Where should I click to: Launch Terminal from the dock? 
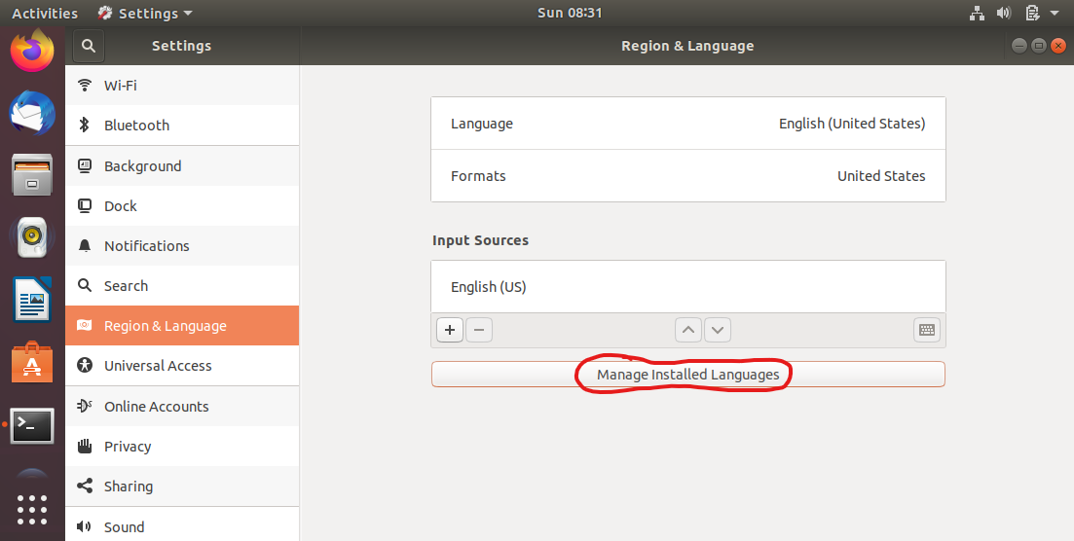point(32,425)
